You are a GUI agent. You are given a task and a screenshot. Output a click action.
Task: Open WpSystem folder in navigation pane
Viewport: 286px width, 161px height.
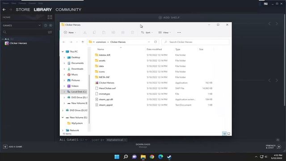pyautogui.click(x=77, y=123)
